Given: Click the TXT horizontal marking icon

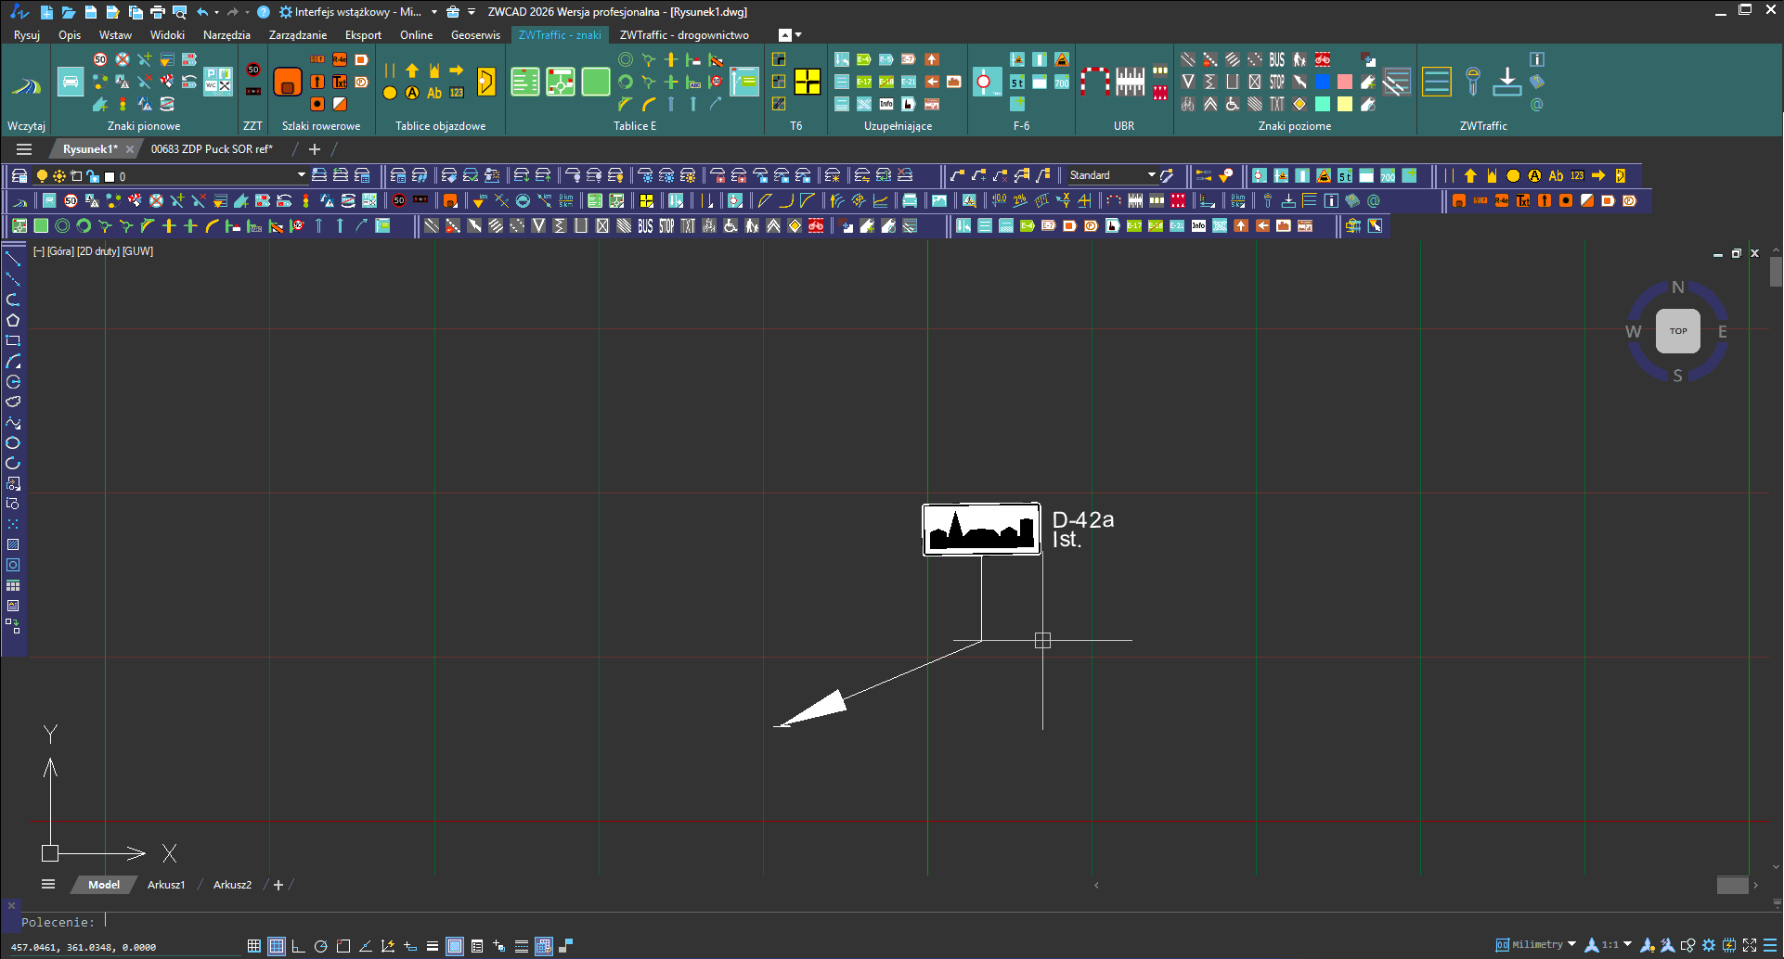Looking at the screenshot, I should click(1277, 104).
